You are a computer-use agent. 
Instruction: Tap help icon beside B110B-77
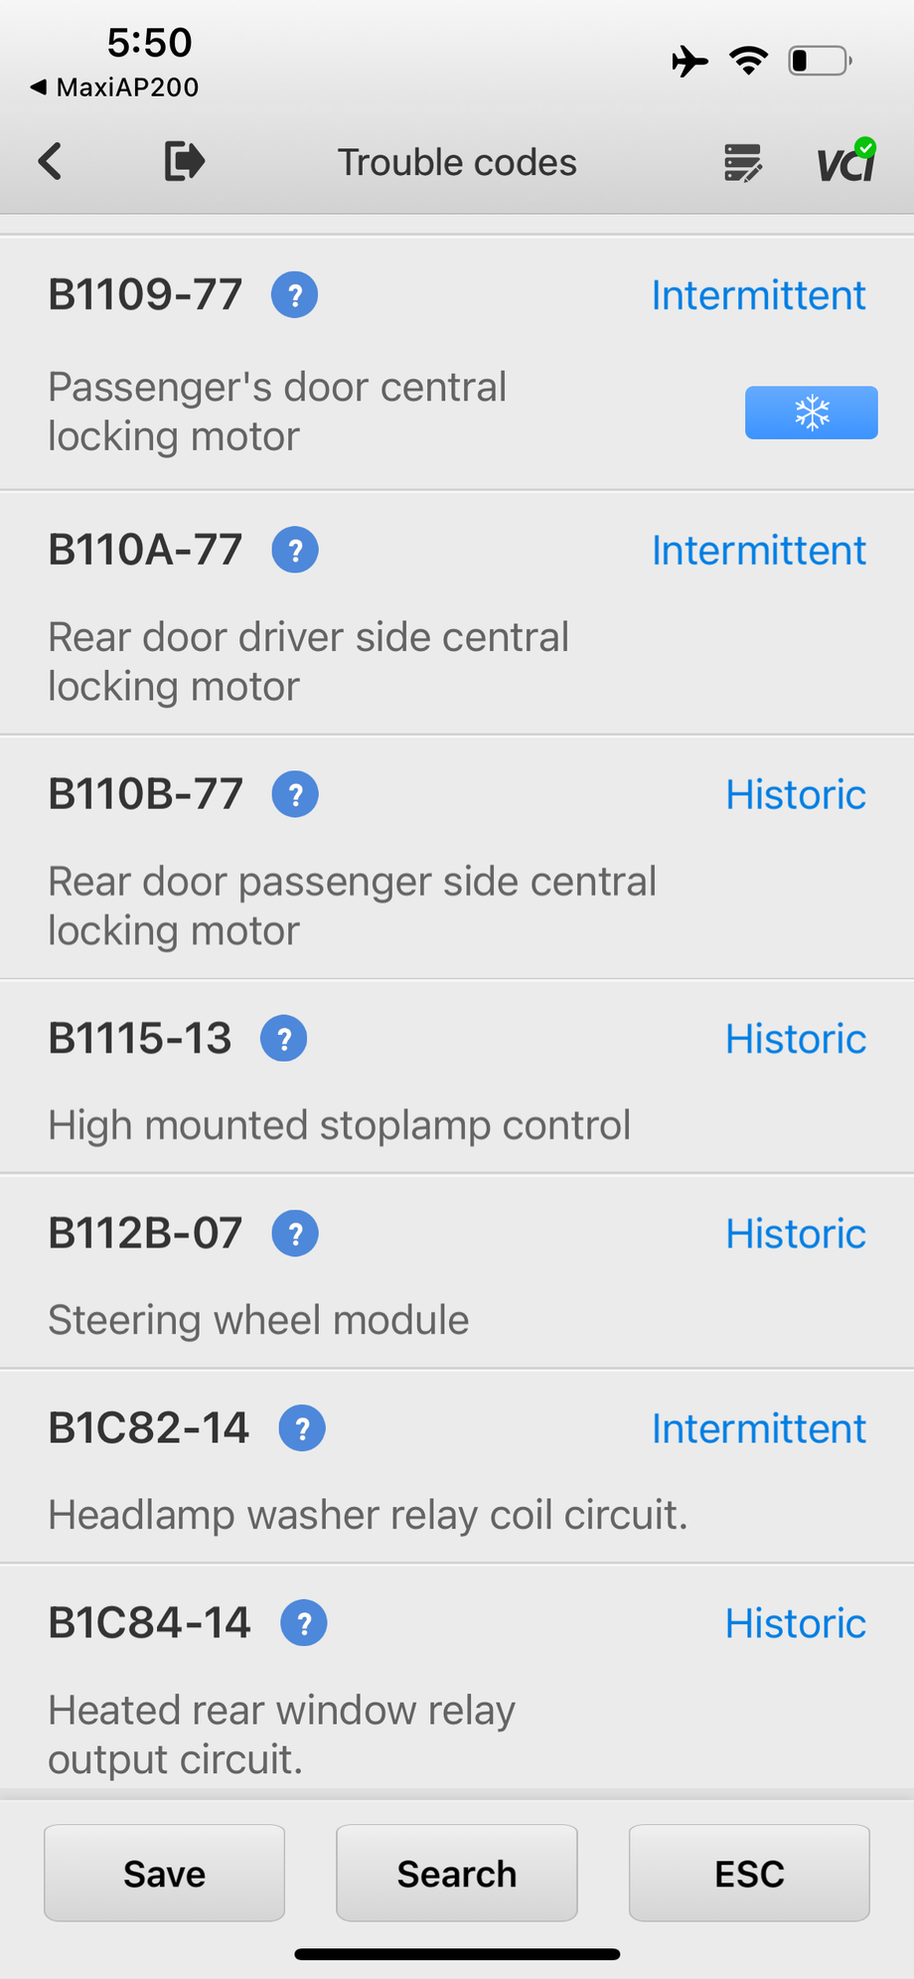(x=295, y=794)
